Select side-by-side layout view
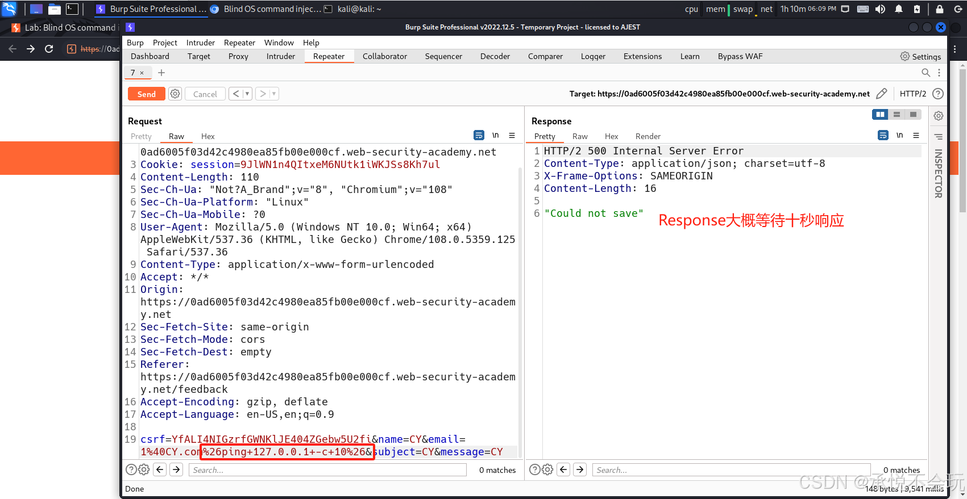This screenshot has width=967, height=499. point(880,114)
